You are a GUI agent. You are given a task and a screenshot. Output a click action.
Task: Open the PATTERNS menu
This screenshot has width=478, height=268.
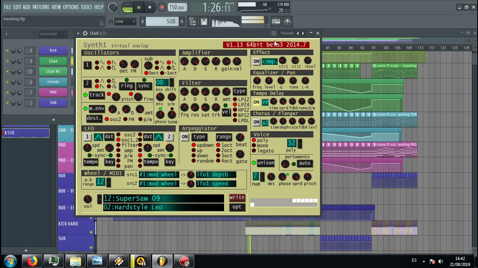pyautogui.click(x=41, y=7)
